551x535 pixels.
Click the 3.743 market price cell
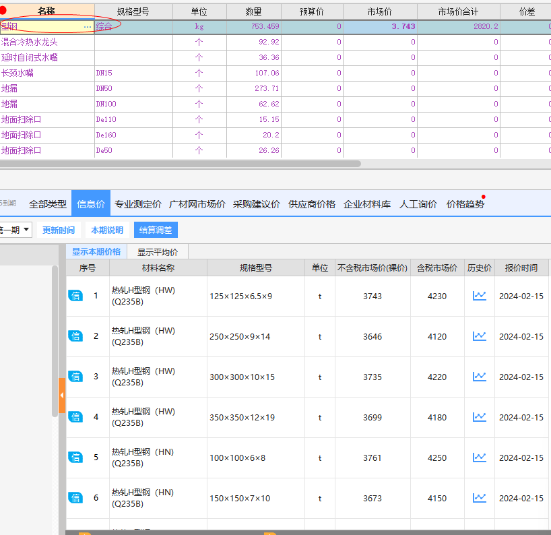380,27
